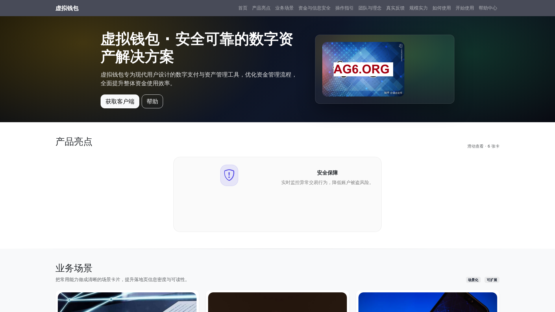Click the 滑动查看 · 6 张卡 hint
Screen dimensions: 555x312
point(483,146)
